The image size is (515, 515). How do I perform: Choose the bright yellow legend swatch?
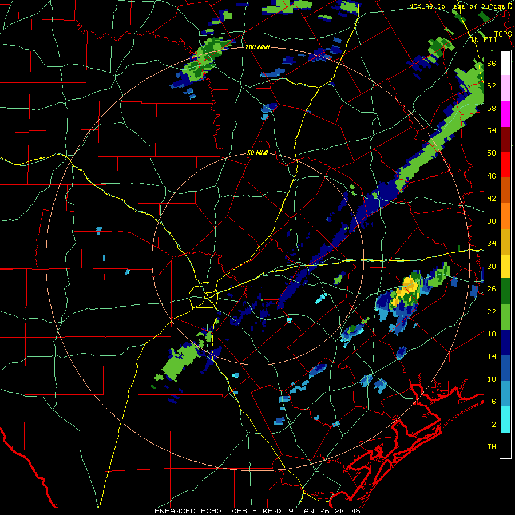tap(505, 266)
